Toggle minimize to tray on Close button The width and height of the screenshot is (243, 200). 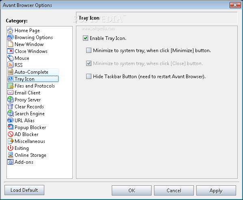pyautogui.click(x=89, y=64)
